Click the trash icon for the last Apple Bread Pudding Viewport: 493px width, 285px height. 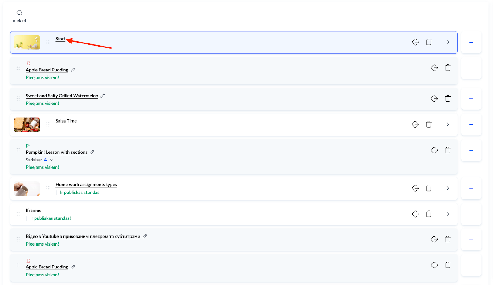pos(448,265)
